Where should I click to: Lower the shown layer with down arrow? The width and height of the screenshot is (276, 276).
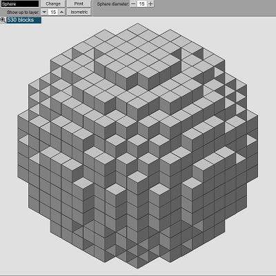pyautogui.click(x=44, y=12)
